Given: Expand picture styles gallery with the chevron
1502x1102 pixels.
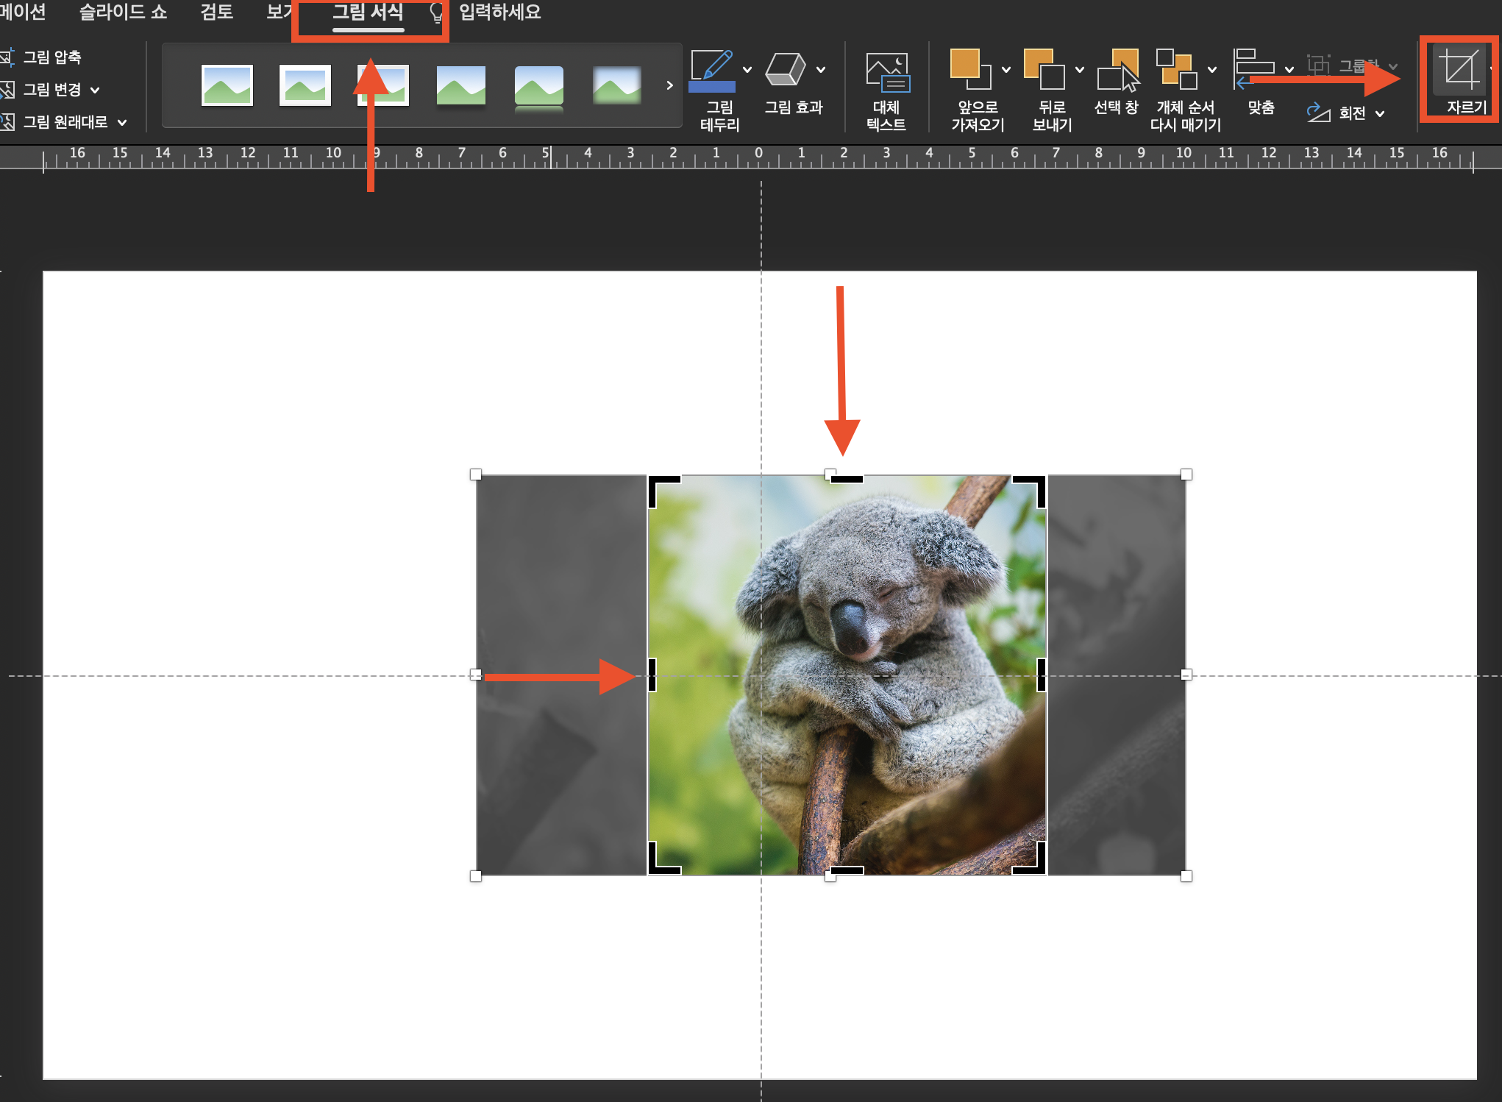Looking at the screenshot, I should (669, 85).
